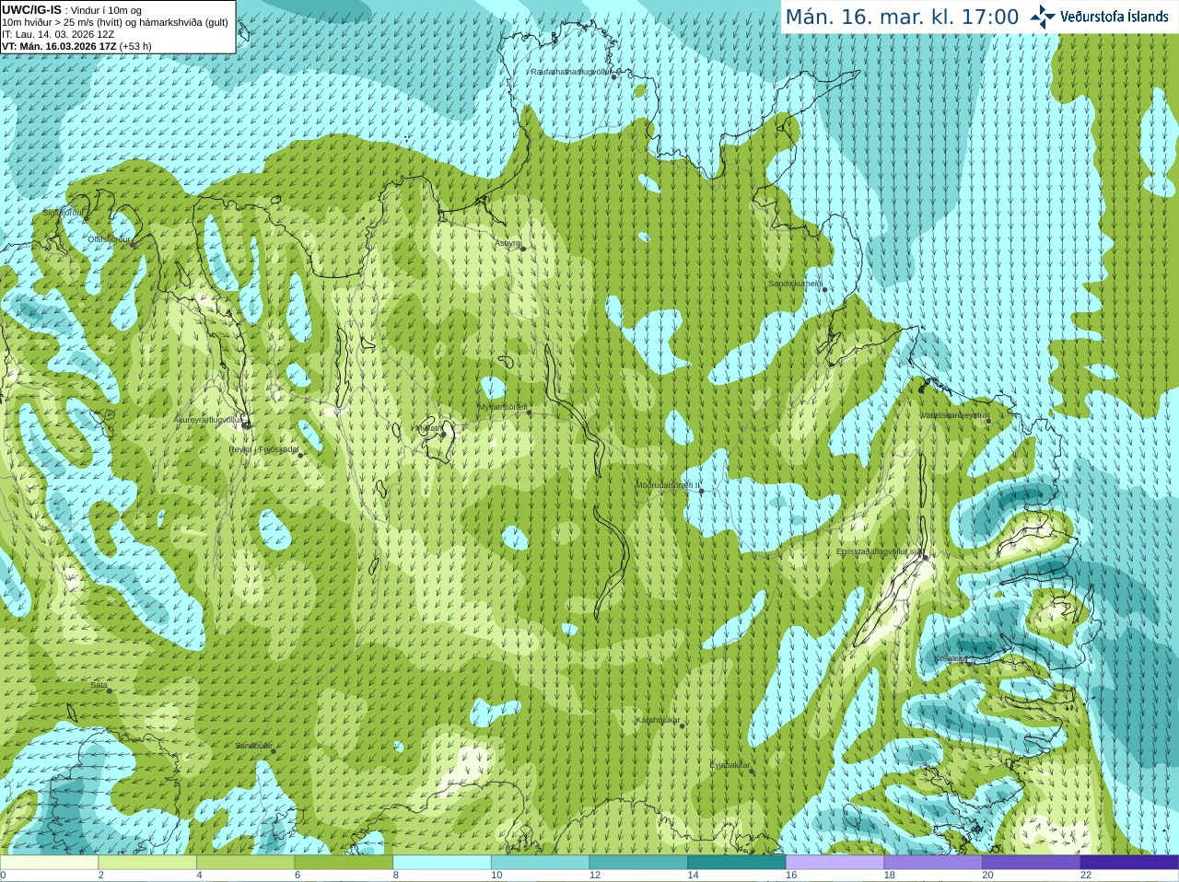Click the 'UWC/IG-IS' model title text

[32, 9]
